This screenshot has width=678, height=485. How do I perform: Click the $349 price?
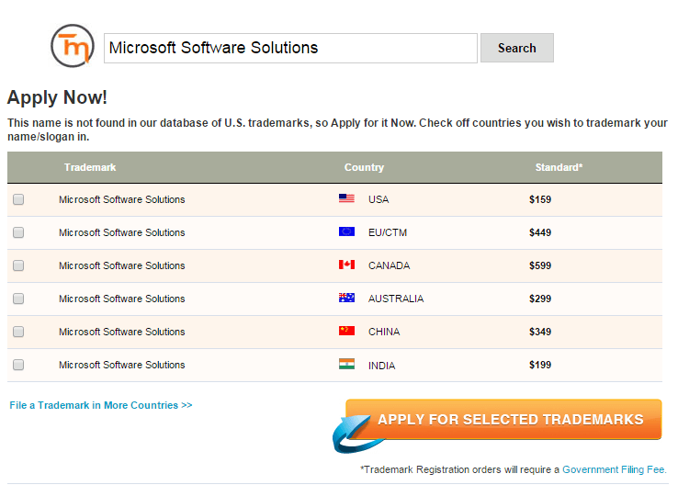point(540,332)
